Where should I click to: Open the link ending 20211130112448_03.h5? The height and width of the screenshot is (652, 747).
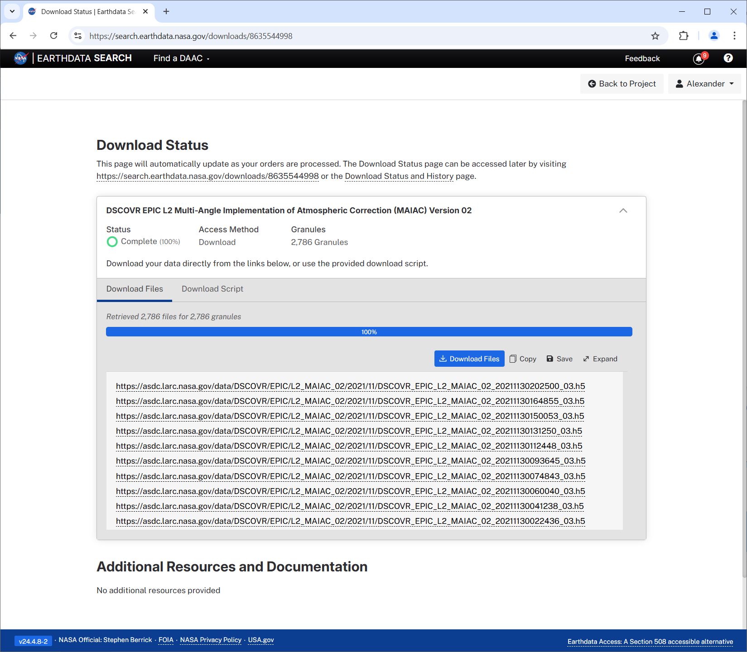coord(349,446)
